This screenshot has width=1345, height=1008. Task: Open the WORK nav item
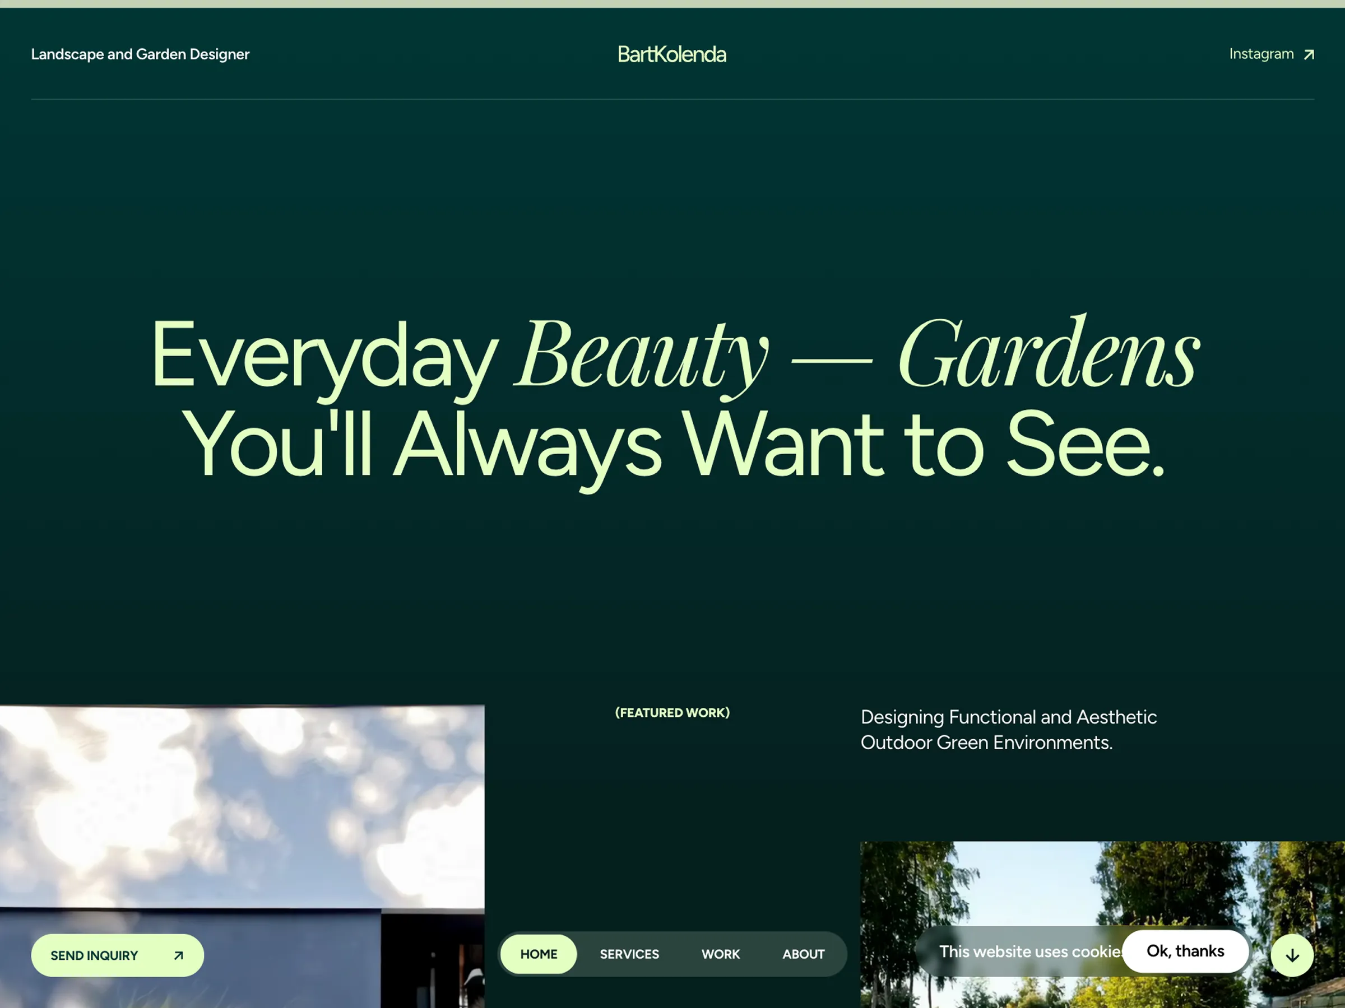coord(721,954)
